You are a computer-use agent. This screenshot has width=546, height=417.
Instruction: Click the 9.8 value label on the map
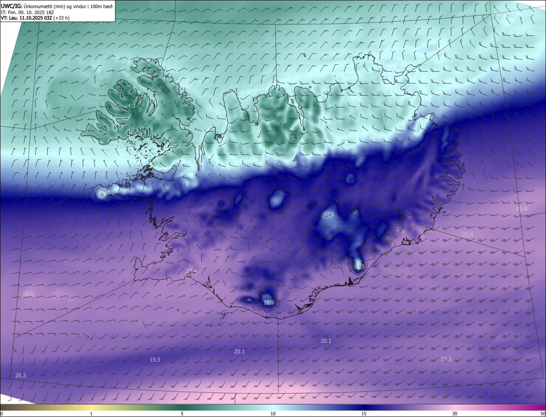pos(186,83)
